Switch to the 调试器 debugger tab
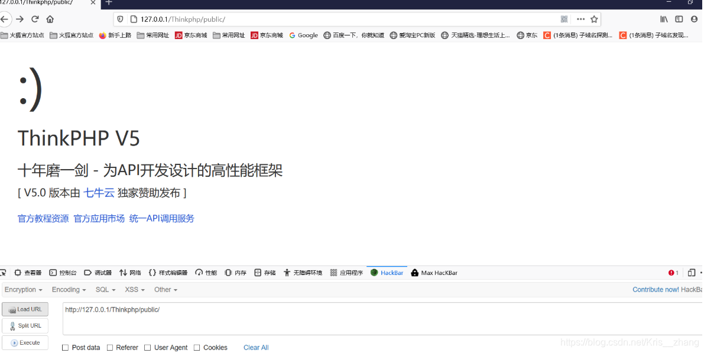Screen dimensions: 704x353 [98, 273]
